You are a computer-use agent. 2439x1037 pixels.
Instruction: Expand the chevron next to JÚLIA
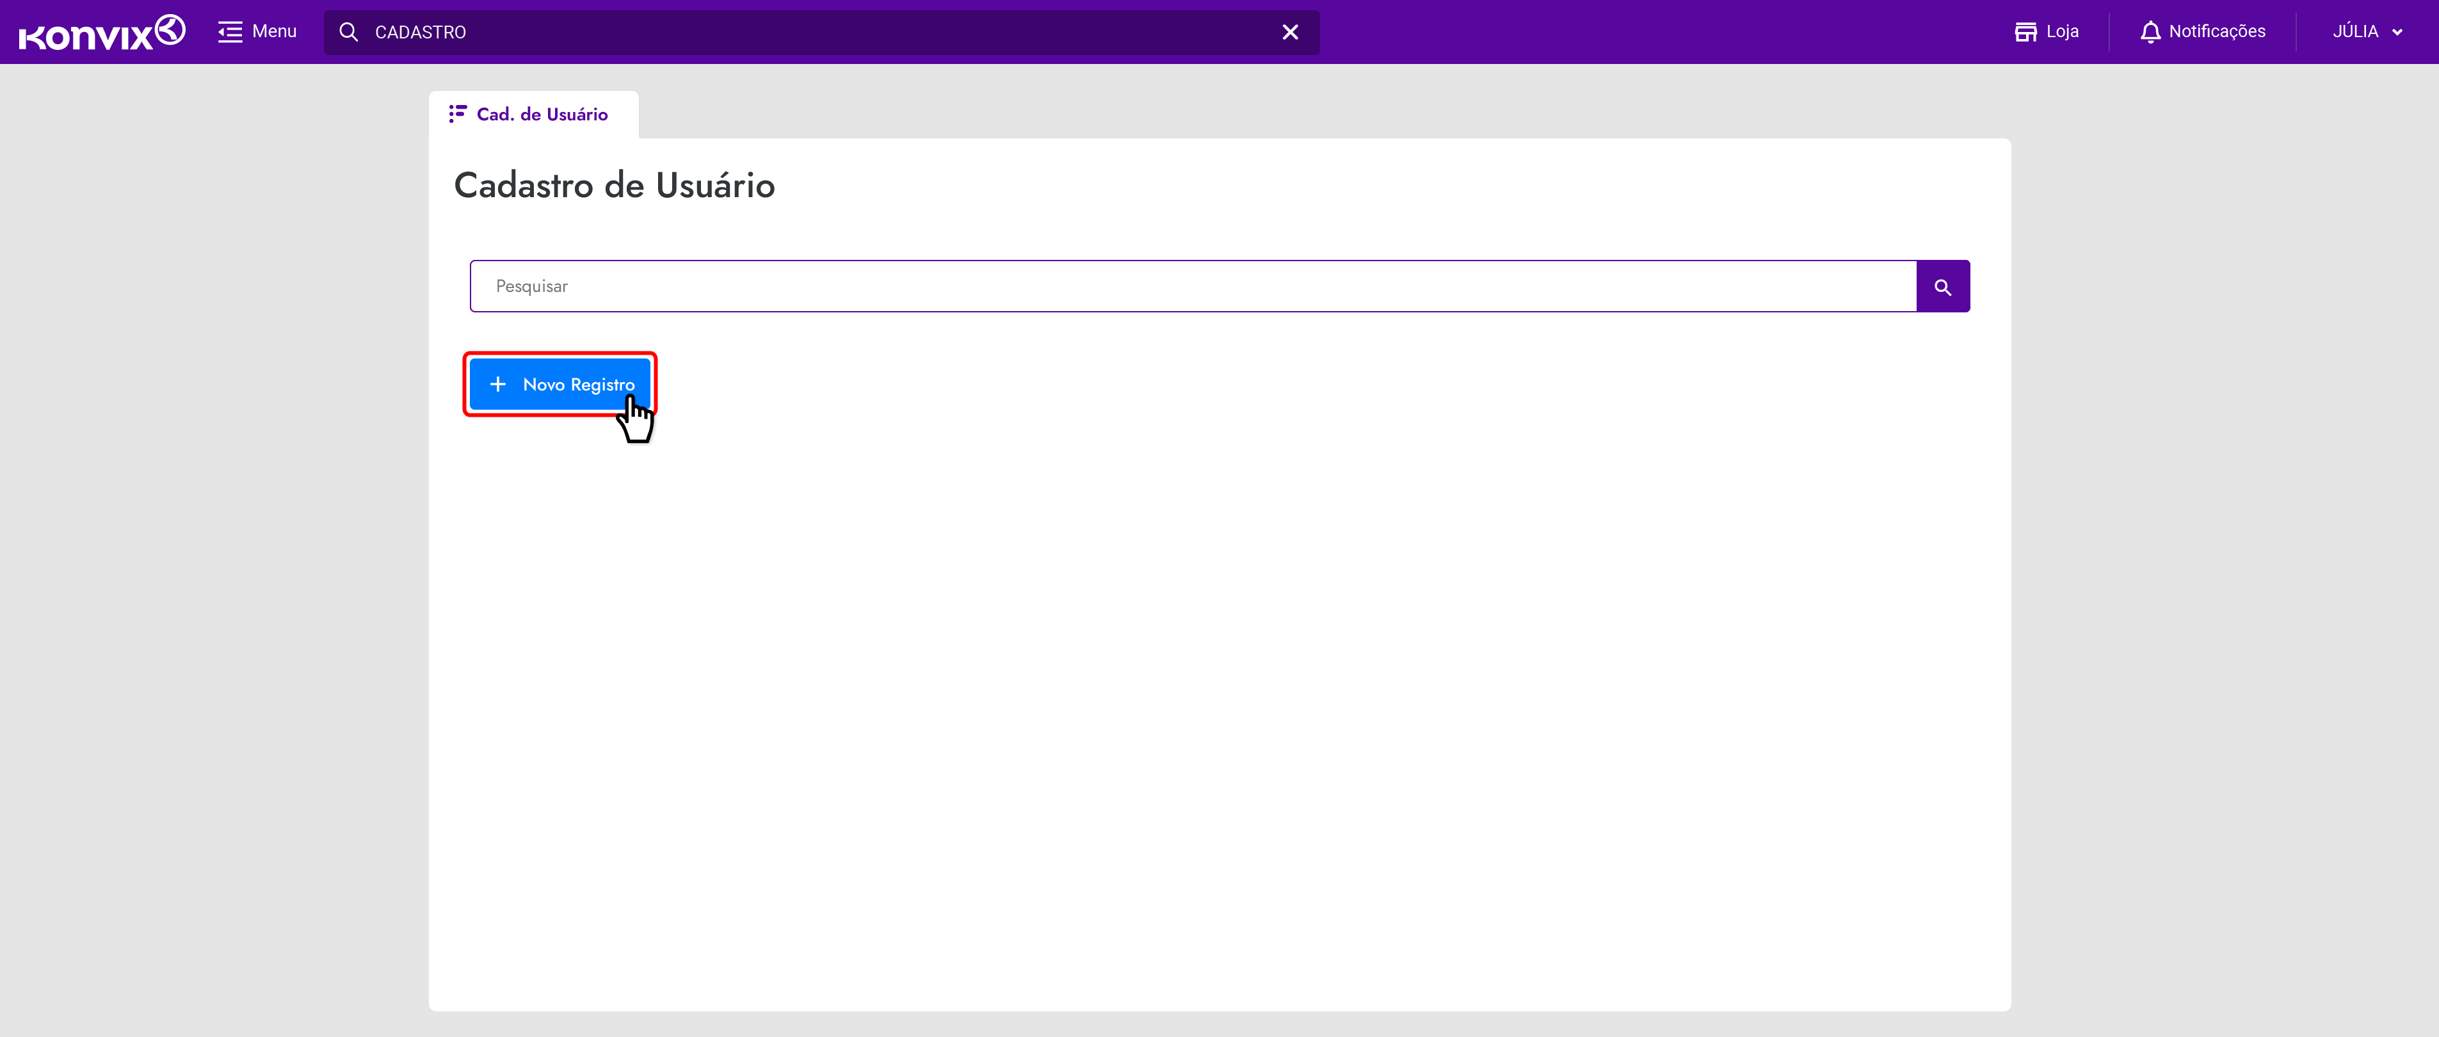[x=2397, y=32]
